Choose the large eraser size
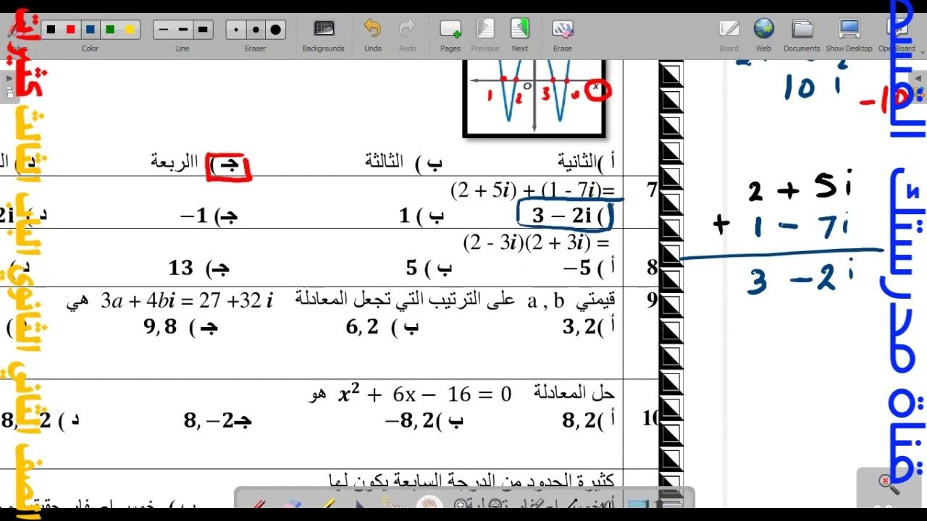The image size is (927, 521). (275, 30)
